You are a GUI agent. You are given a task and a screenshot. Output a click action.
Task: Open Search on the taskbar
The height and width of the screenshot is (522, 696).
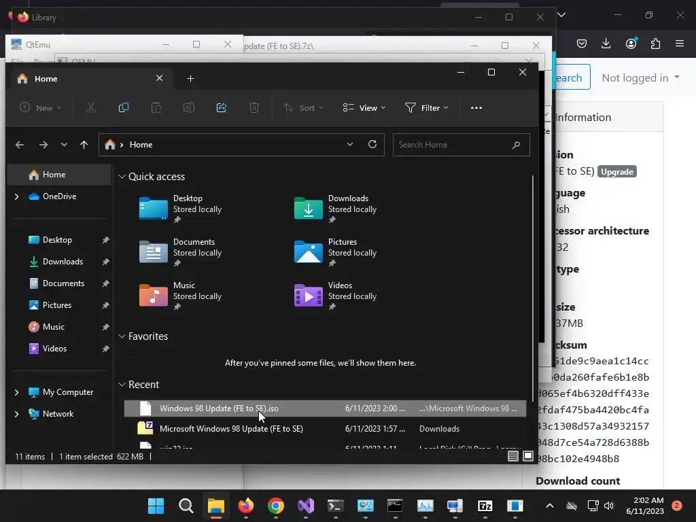coord(186,506)
